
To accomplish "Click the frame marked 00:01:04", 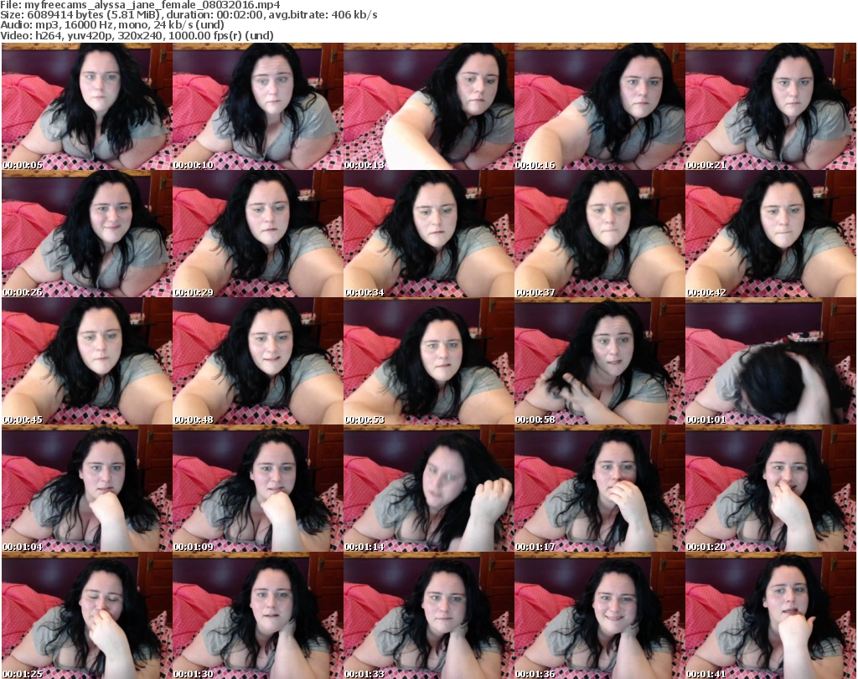I will click(86, 489).
